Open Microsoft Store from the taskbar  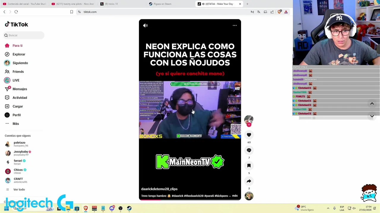pos(77,208)
